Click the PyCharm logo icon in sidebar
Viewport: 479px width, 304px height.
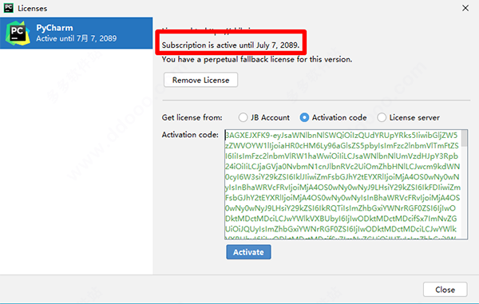click(18, 33)
